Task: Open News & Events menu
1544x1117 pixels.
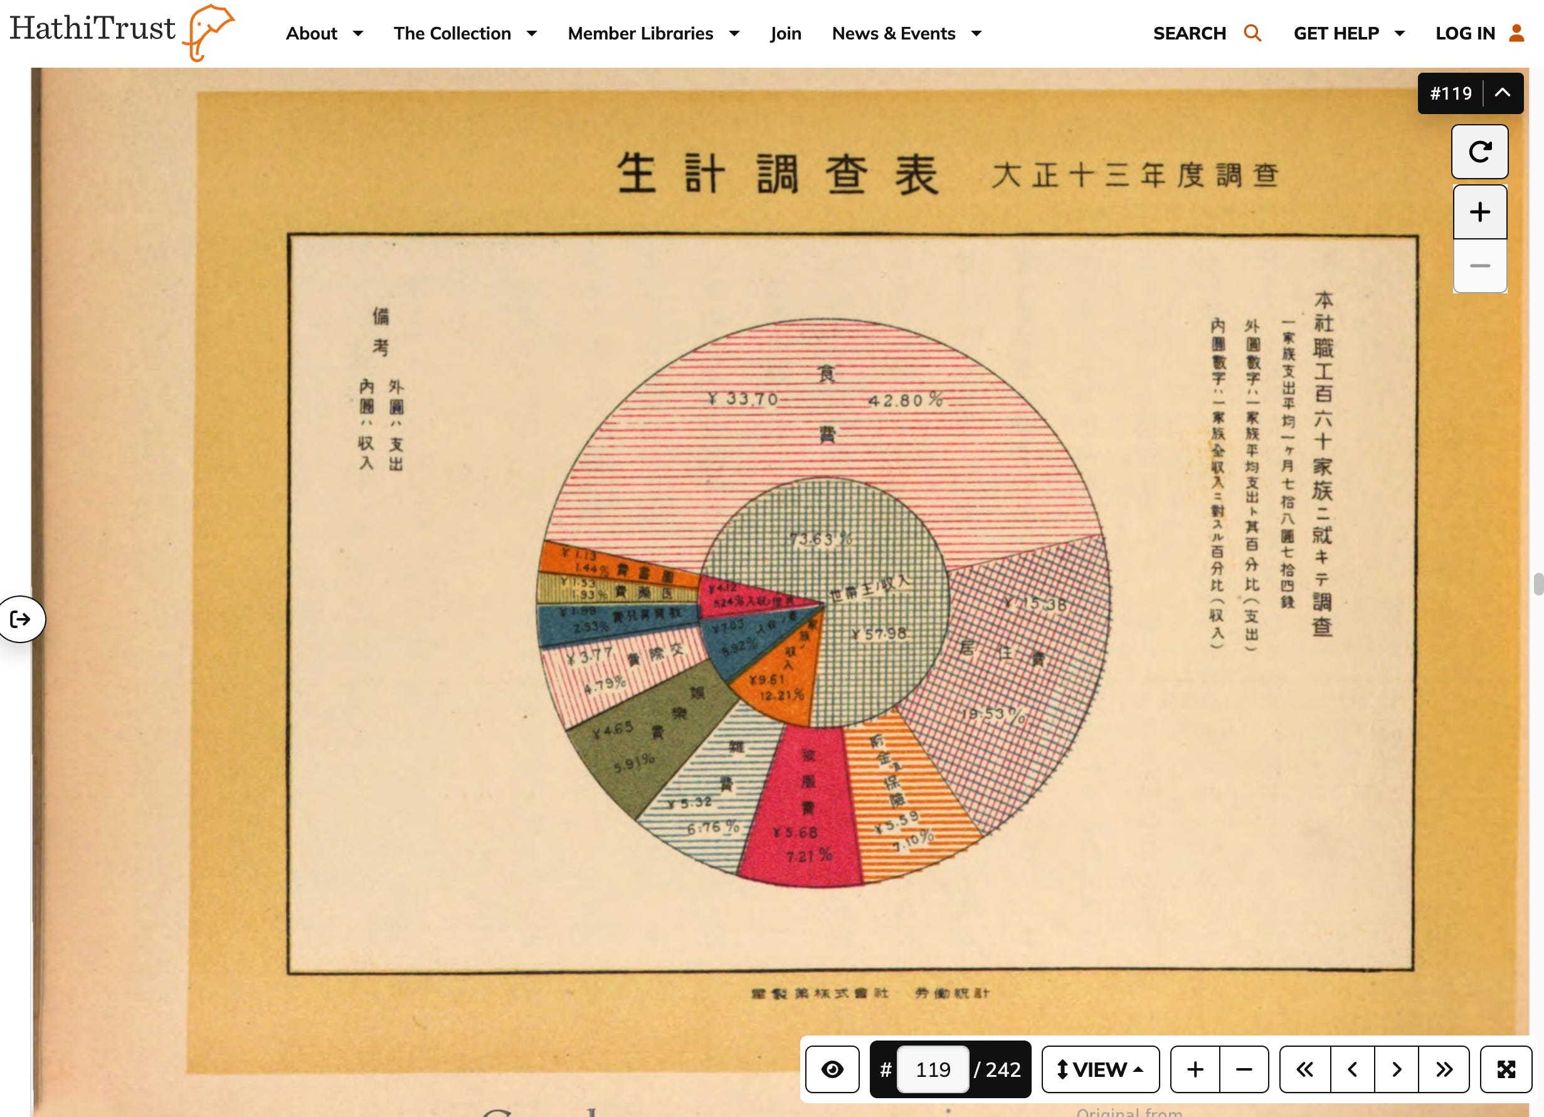Action: [x=906, y=33]
